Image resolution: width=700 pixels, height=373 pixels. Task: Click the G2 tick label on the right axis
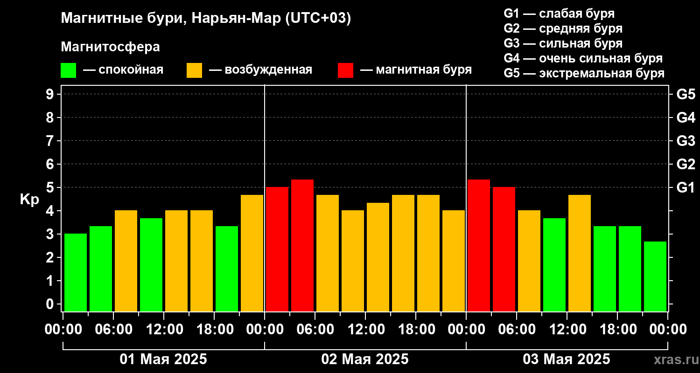coord(686,164)
